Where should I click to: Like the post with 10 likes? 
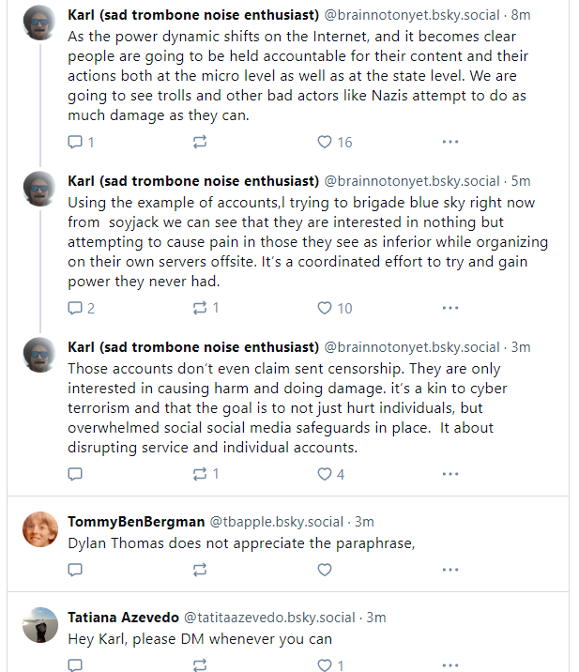(x=325, y=308)
